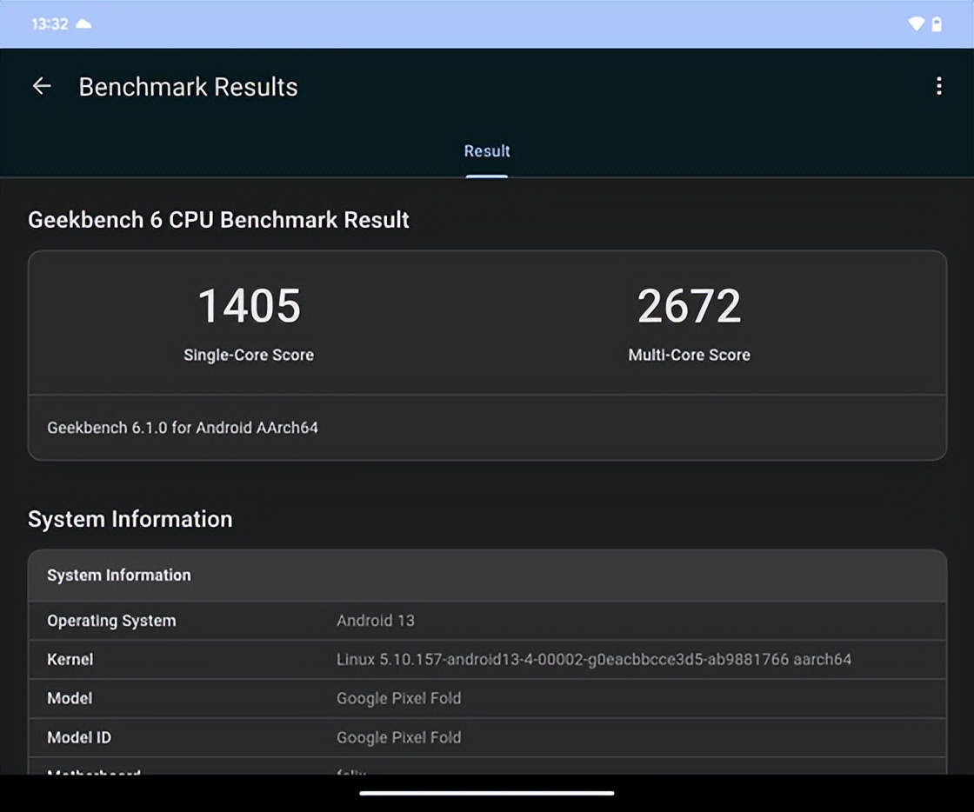Viewport: 974px width, 812px height.
Task: Tap the navigation gesture bar at bottom
Action: [x=487, y=793]
